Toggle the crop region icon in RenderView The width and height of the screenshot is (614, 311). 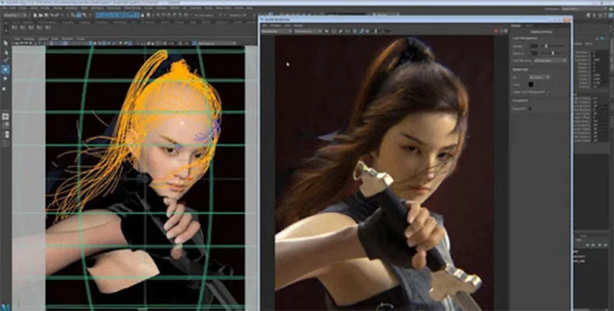click(334, 31)
